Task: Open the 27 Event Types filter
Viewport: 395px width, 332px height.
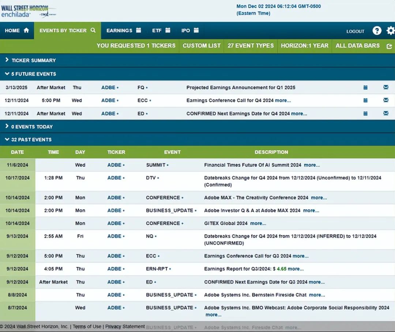Action: click(251, 46)
